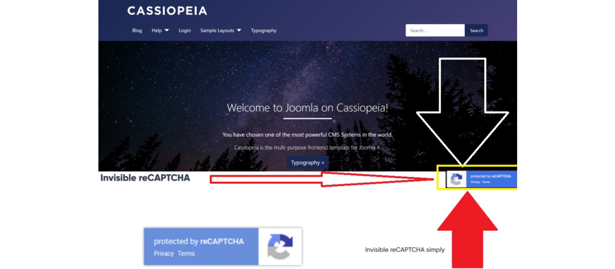615x269 pixels.
Task: Click Privacy in the small reCAPTCHA badge
Action: click(475, 182)
